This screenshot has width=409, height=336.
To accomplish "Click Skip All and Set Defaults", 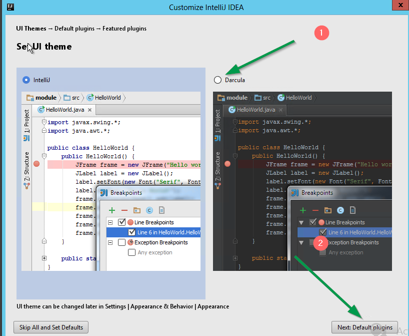I will [51, 327].
